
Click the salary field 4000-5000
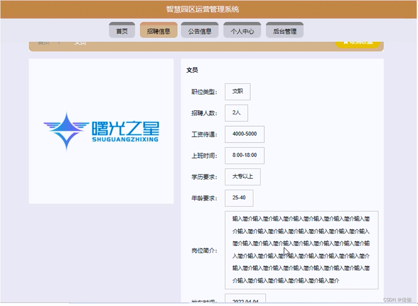point(245,134)
